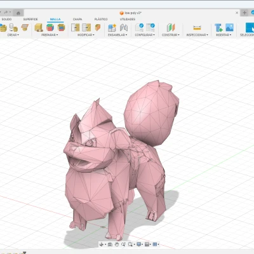Viewport: 254px width, 254px height.
Task: Click the yellow box icon in PREPARAR group
Action: [39, 28]
